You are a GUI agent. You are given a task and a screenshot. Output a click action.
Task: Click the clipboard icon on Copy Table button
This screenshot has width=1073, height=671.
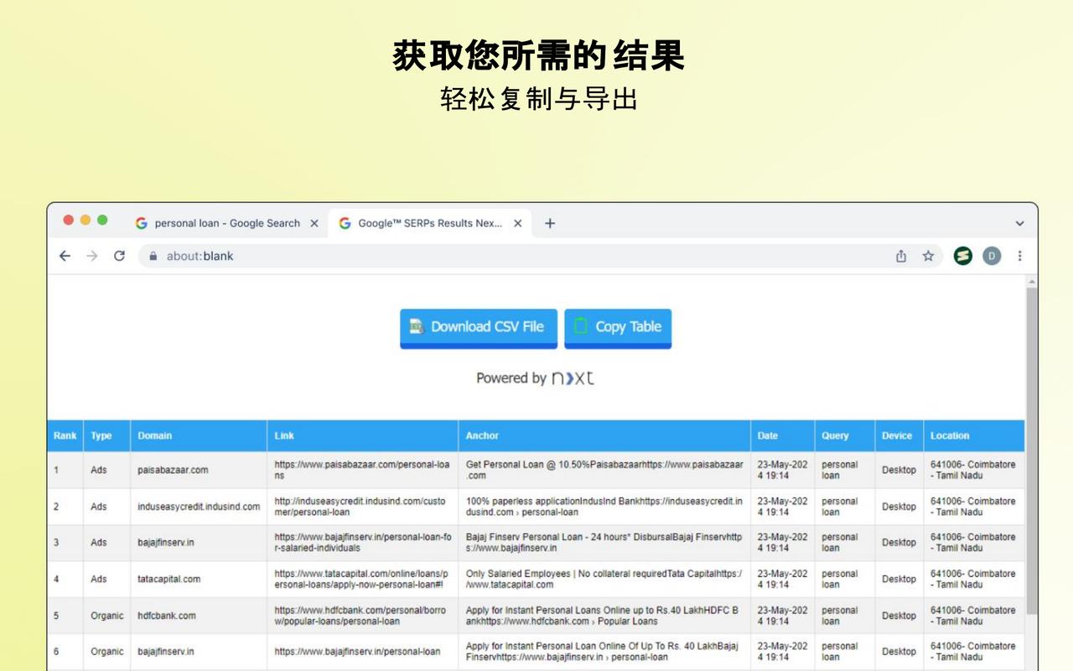tap(579, 327)
